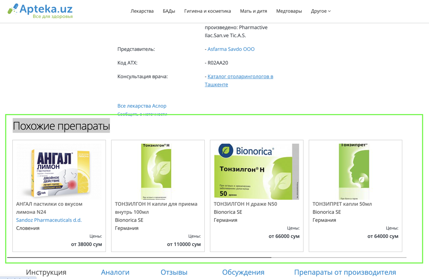
Task: Click the Представитель label
Action: (136, 49)
